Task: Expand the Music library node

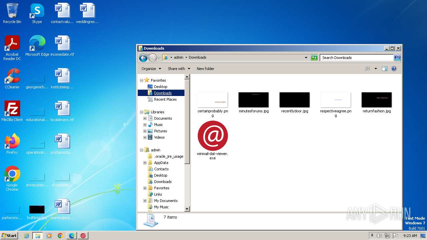Action: pos(145,125)
